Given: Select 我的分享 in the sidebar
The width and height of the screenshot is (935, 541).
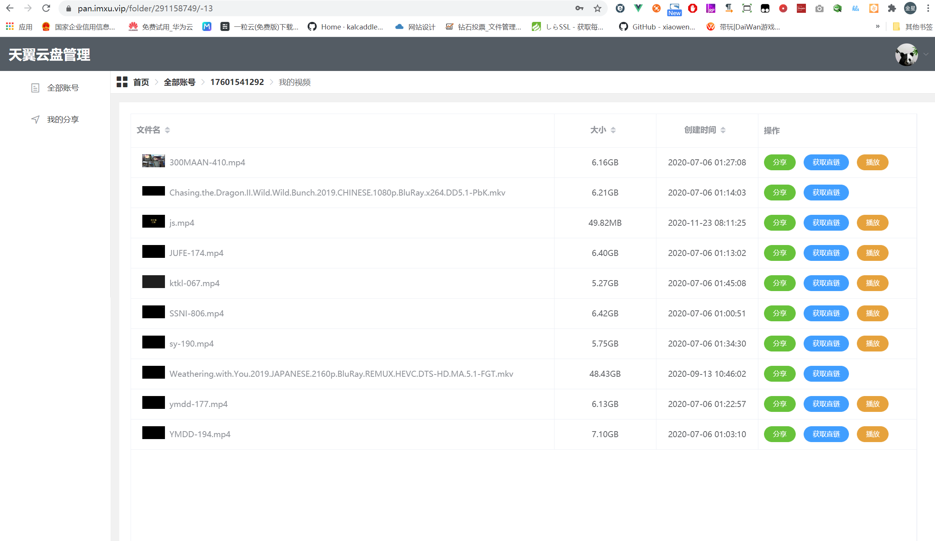Looking at the screenshot, I should coord(55,120).
